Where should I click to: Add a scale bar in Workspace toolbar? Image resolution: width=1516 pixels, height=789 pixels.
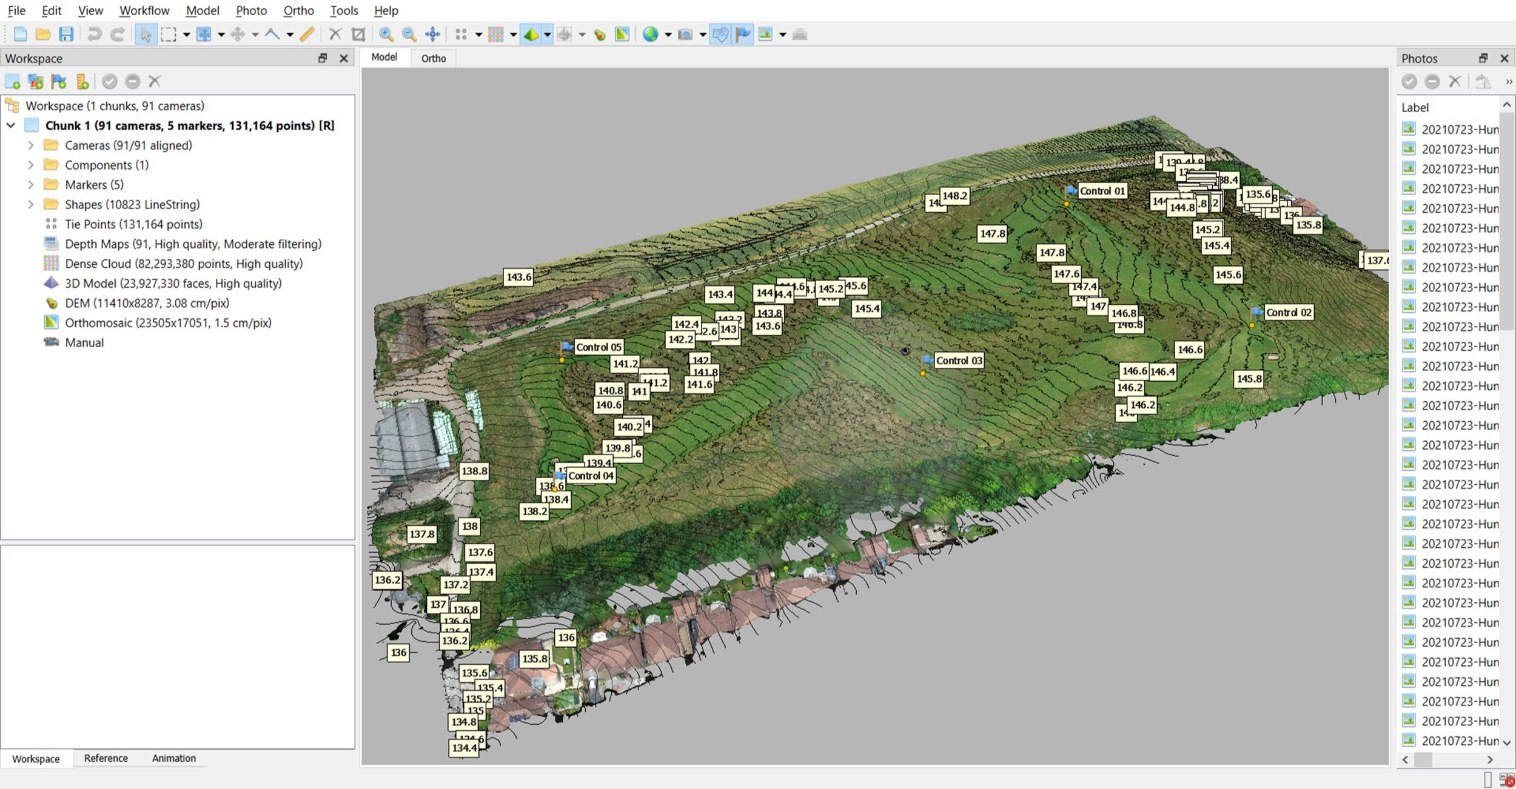click(x=82, y=81)
